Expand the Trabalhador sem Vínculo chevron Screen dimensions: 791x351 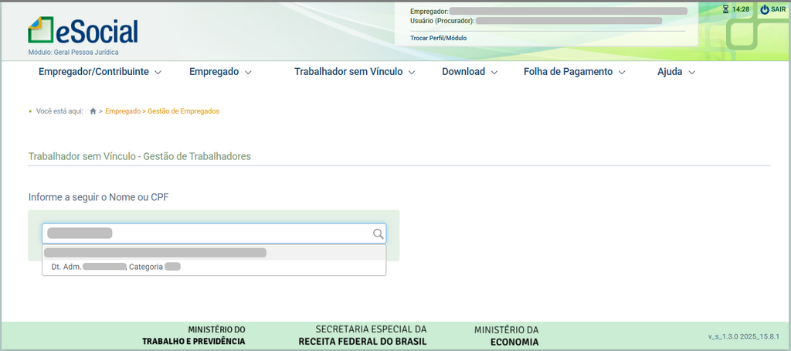[x=412, y=73]
